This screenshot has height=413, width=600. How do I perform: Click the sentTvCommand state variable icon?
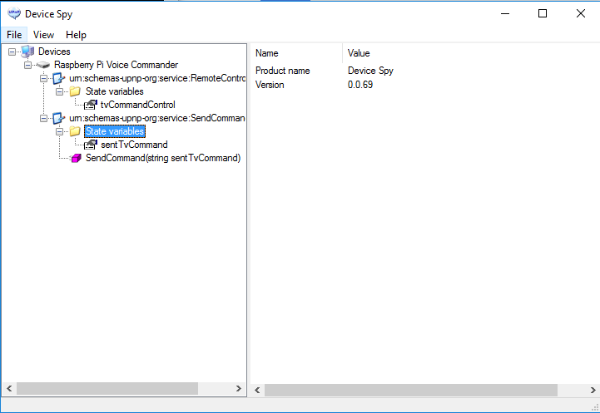[91, 145]
